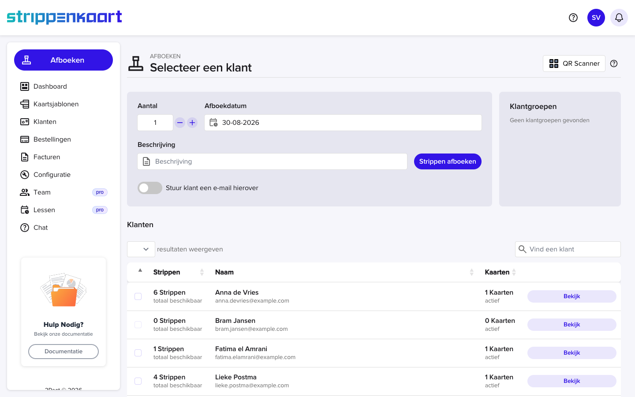Click the Team people icon

click(25, 192)
